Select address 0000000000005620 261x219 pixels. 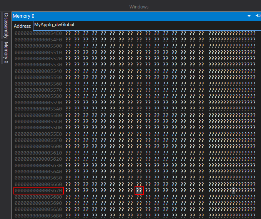point(38,159)
